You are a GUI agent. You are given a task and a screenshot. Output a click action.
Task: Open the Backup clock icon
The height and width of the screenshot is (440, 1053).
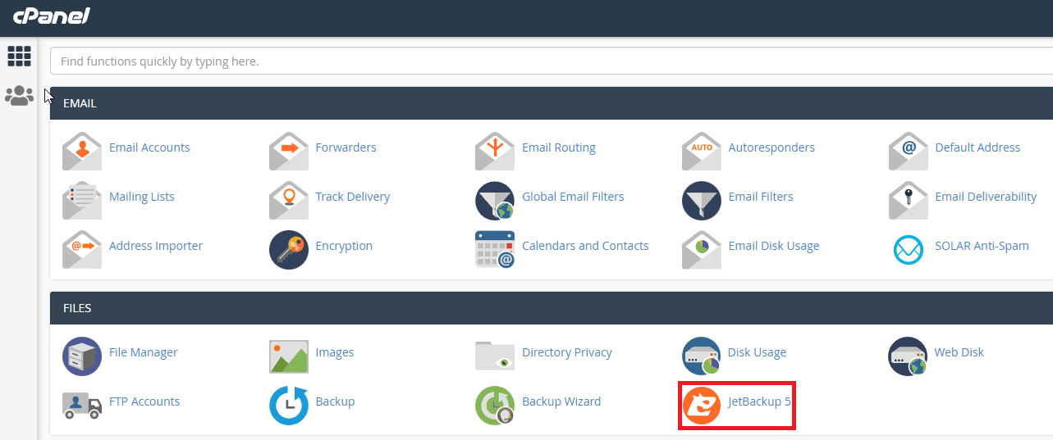point(289,404)
